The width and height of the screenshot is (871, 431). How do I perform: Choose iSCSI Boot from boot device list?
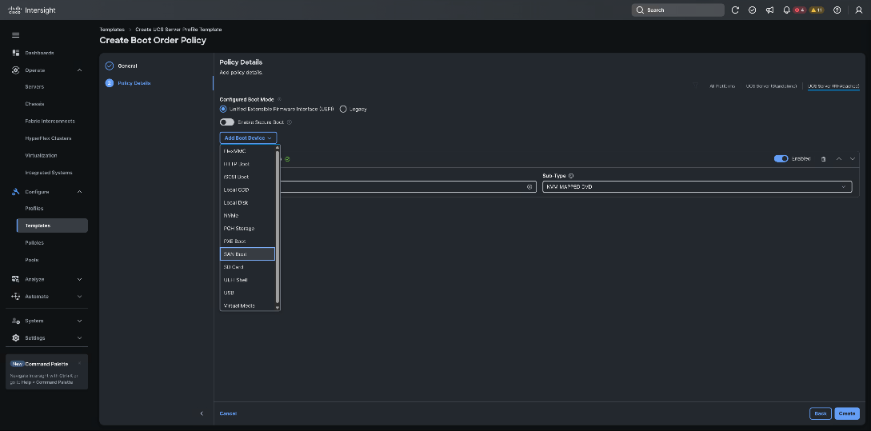point(248,177)
